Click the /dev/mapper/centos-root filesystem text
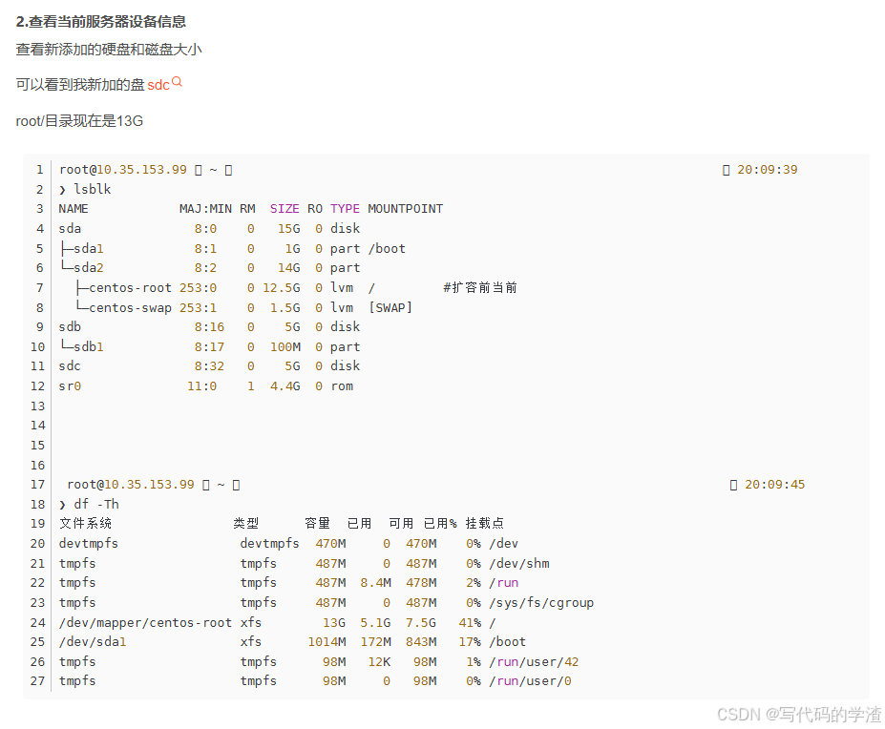This screenshot has width=885, height=729. click(x=145, y=622)
